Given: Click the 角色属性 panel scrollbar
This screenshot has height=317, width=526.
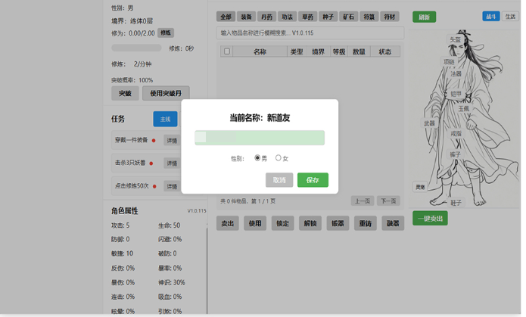Looking at the screenshot, I should click(207, 270).
